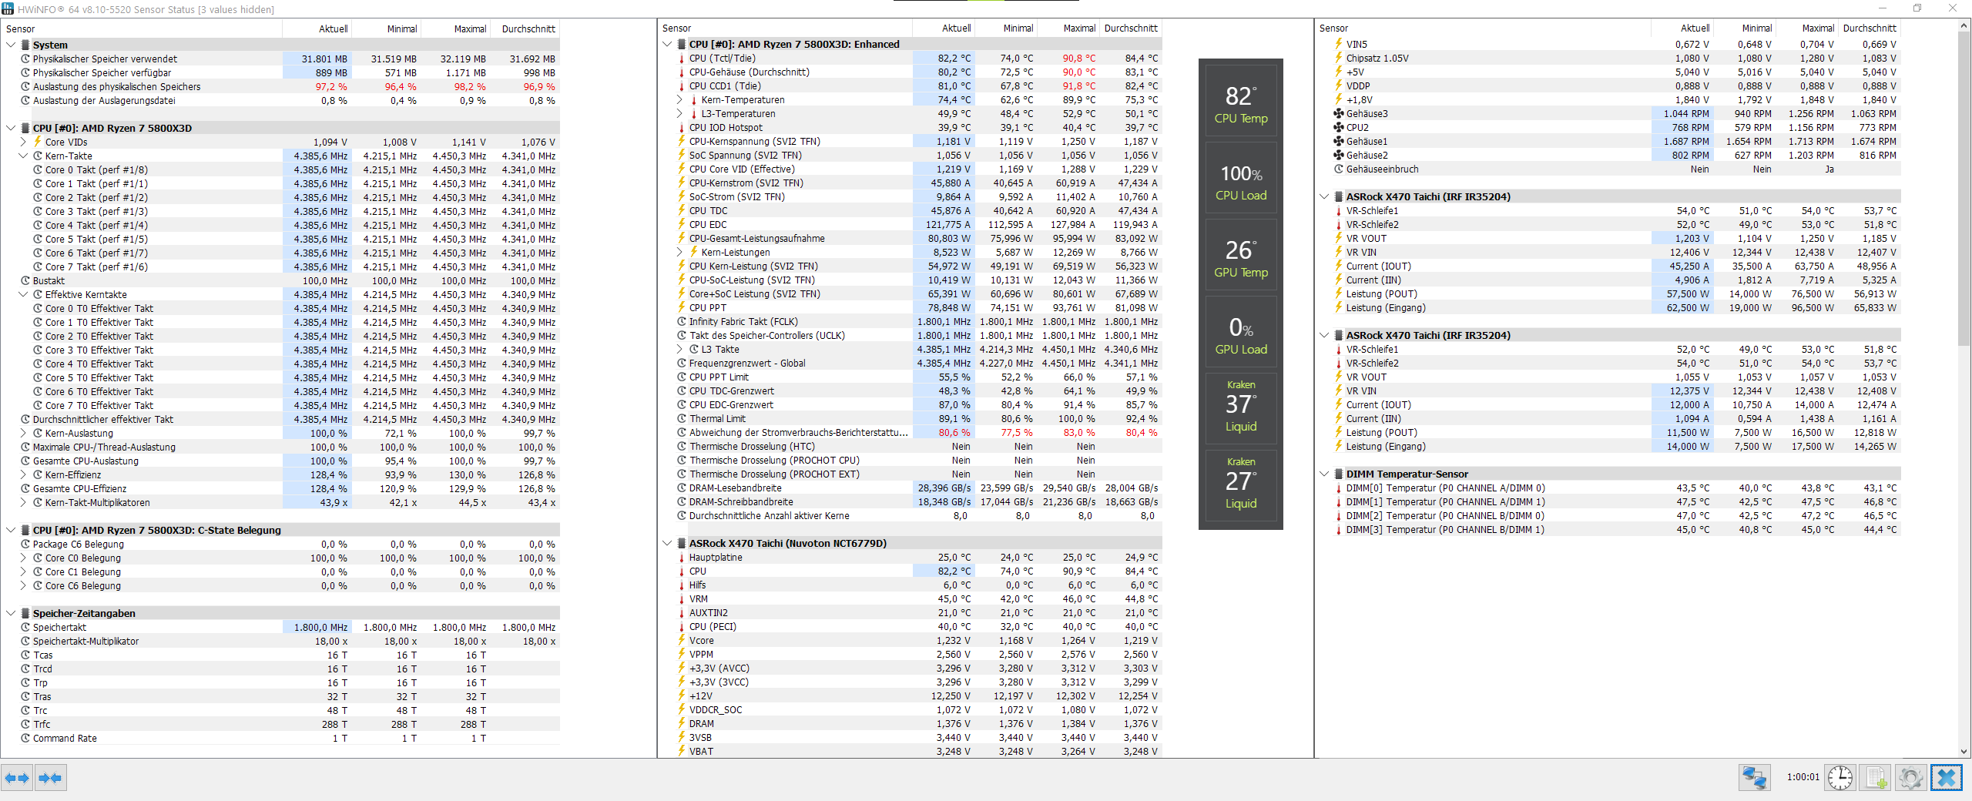Click the Maximal header above the System group
Viewport: 1972px width, 801px height.
coord(456,29)
